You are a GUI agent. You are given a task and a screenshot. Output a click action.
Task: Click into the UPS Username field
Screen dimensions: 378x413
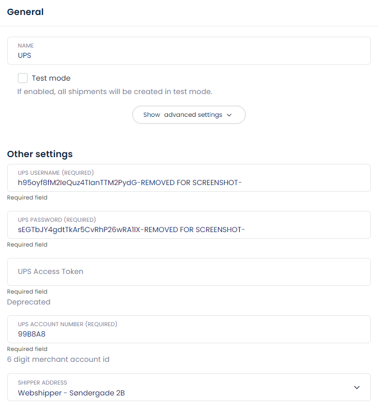coord(189,178)
